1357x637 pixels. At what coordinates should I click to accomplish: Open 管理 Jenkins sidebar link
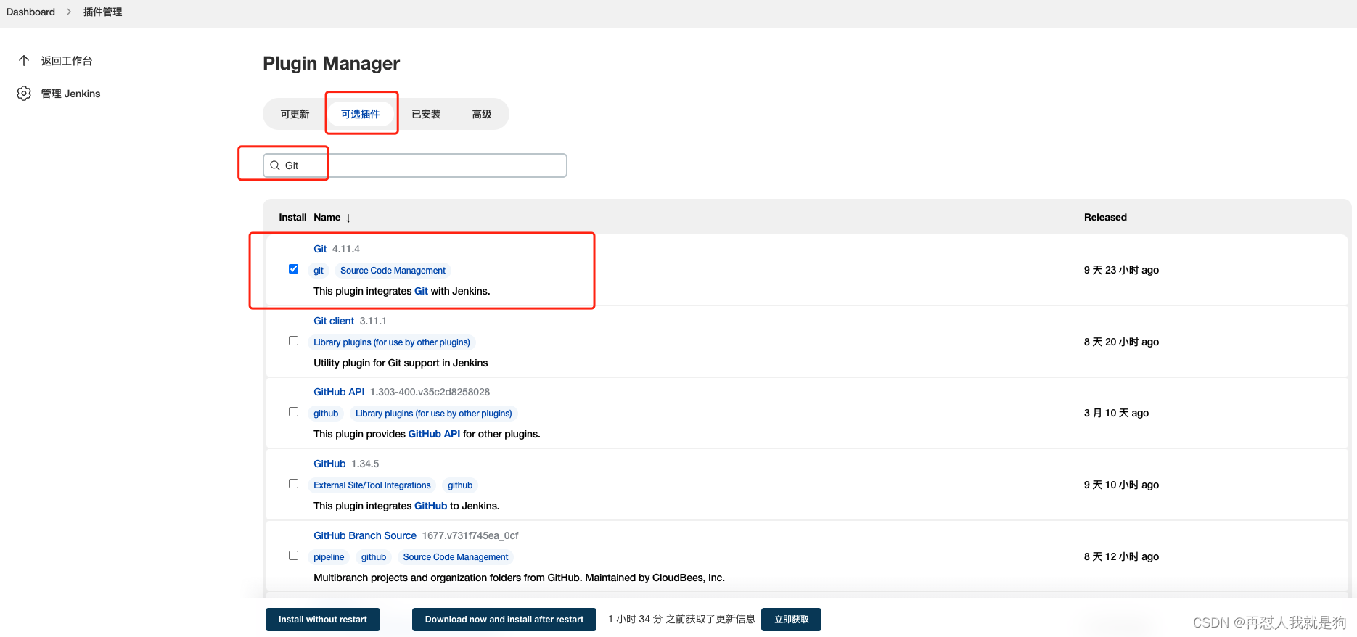(x=70, y=94)
